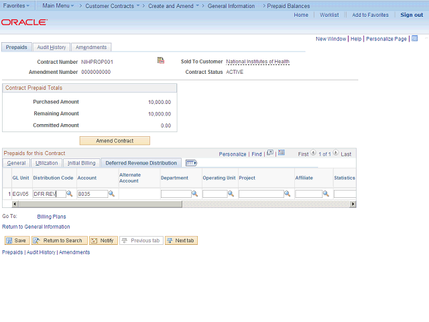Screen dimensions: 429x322
Task: Click the Next tab button
Action: (x=181, y=240)
